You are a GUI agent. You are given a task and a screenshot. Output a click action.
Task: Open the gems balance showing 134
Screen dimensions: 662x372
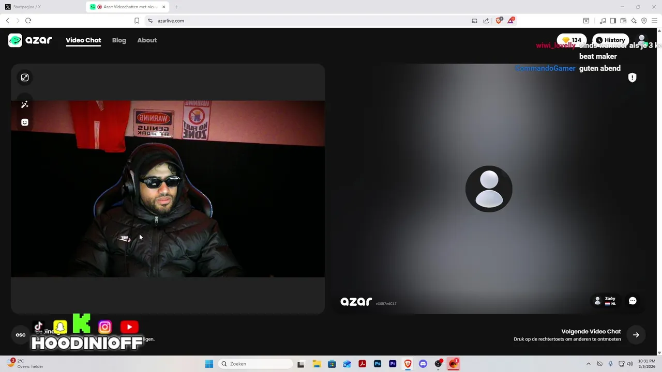coord(571,40)
